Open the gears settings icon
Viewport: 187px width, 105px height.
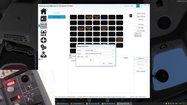pyautogui.click(x=44, y=47)
